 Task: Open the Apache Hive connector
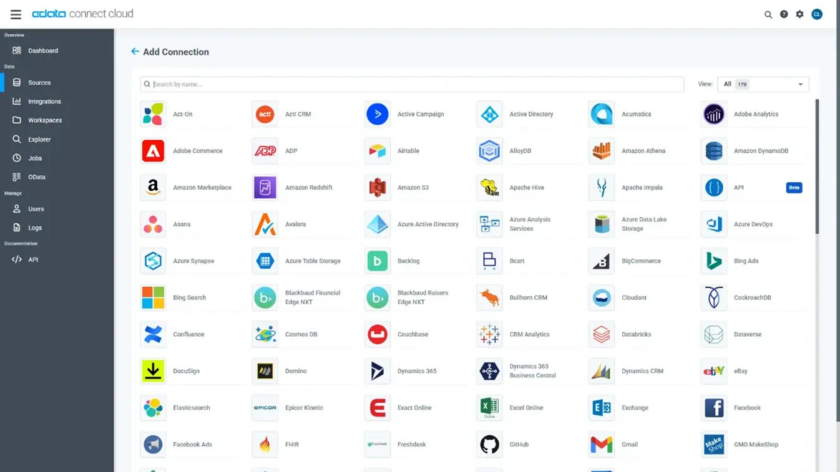tap(489, 187)
